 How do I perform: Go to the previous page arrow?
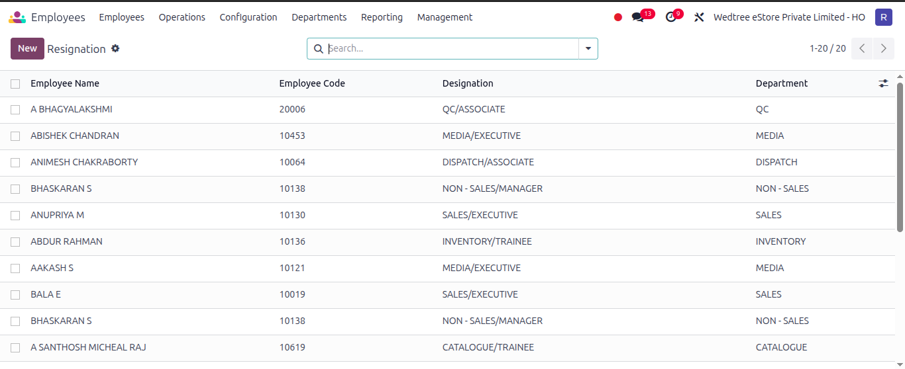862,48
